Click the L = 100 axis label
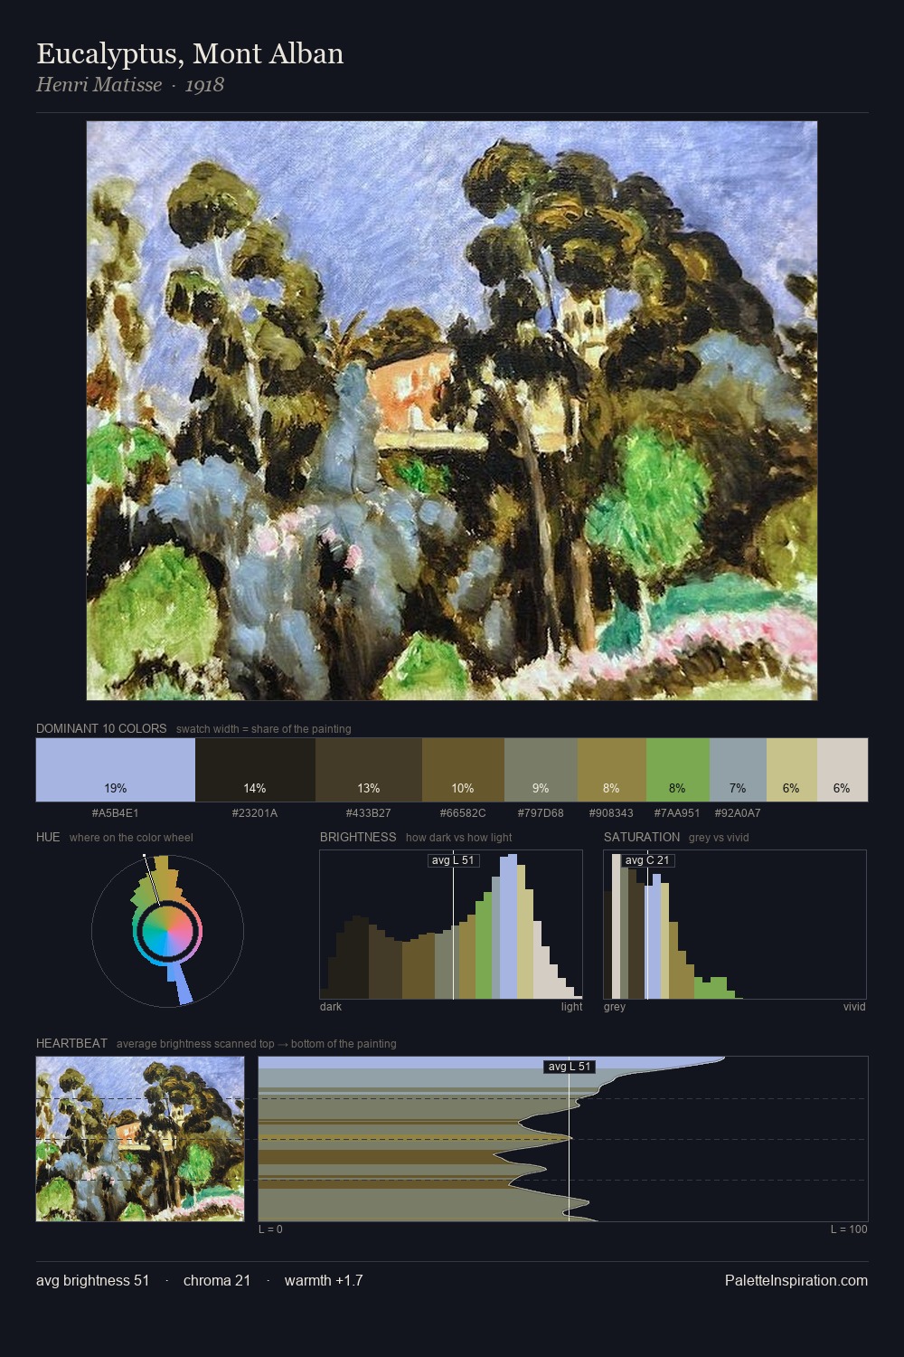 [849, 1229]
